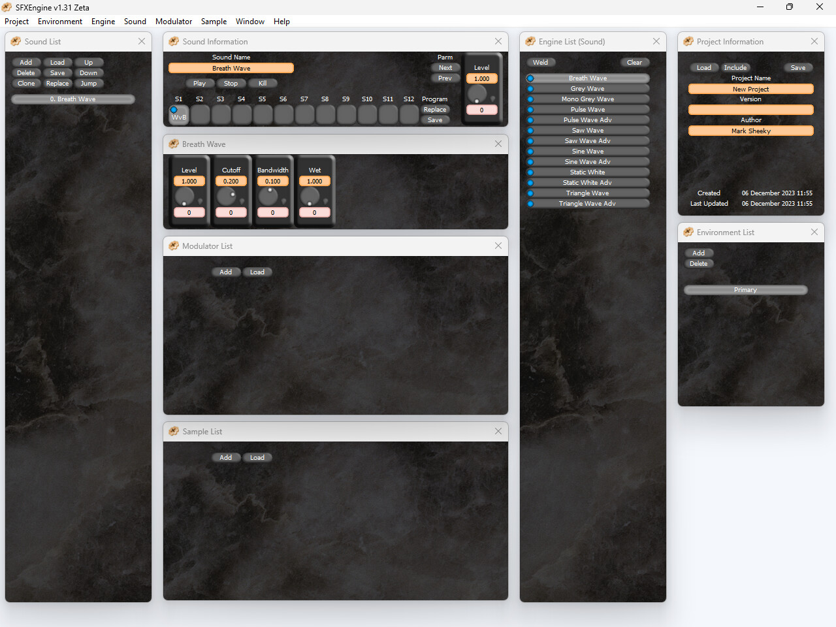The image size is (836, 627).
Task: Click the shell icon on Sound List header
Action: (x=14, y=41)
